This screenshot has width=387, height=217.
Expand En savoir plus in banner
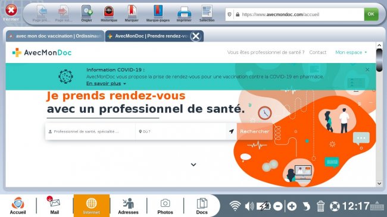pos(106,84)
